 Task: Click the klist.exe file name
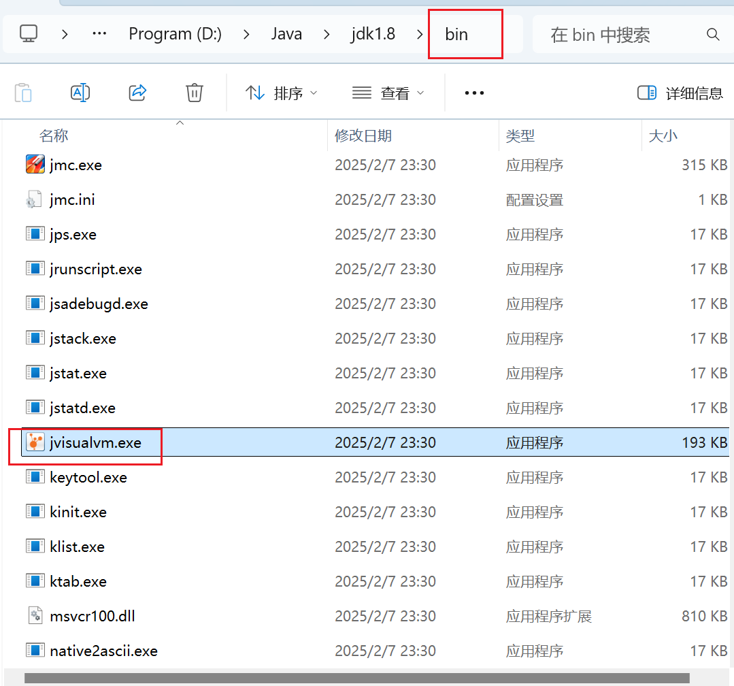78,546
